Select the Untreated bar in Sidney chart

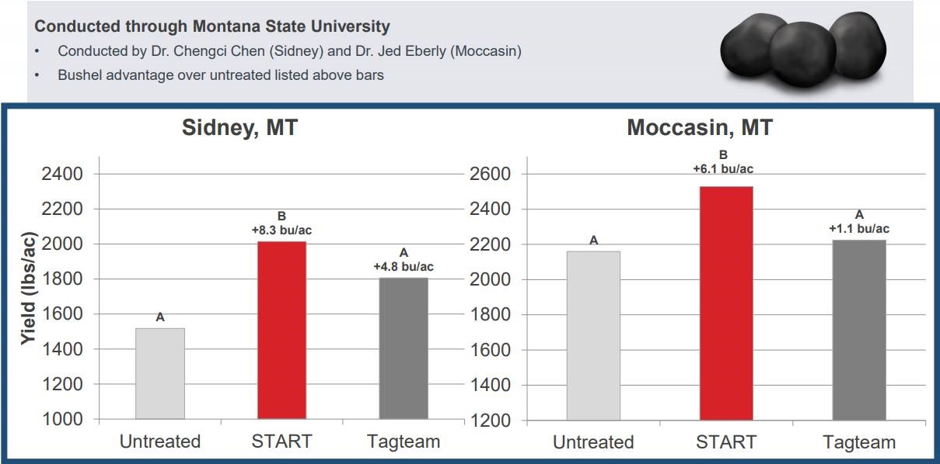[160, 373]
